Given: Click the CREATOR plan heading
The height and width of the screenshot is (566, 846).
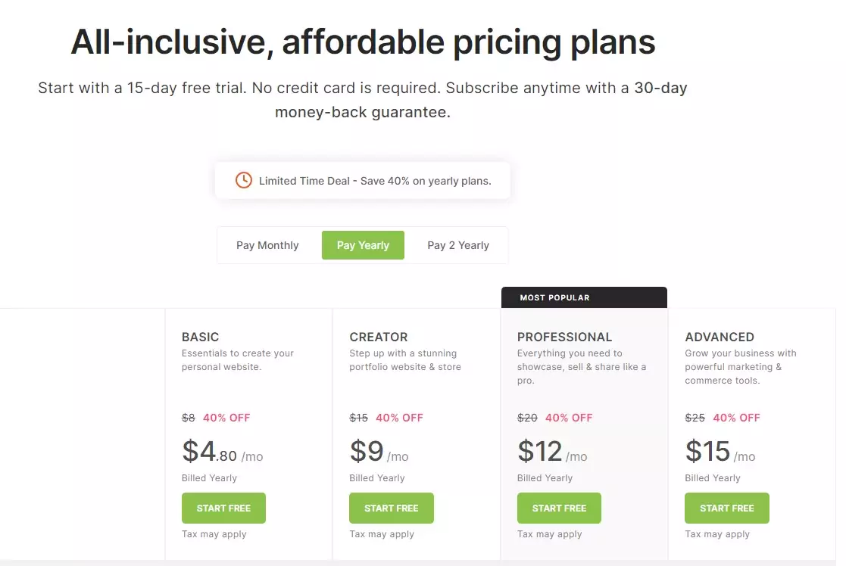Looking at the screenshot, I should [379, 337].
